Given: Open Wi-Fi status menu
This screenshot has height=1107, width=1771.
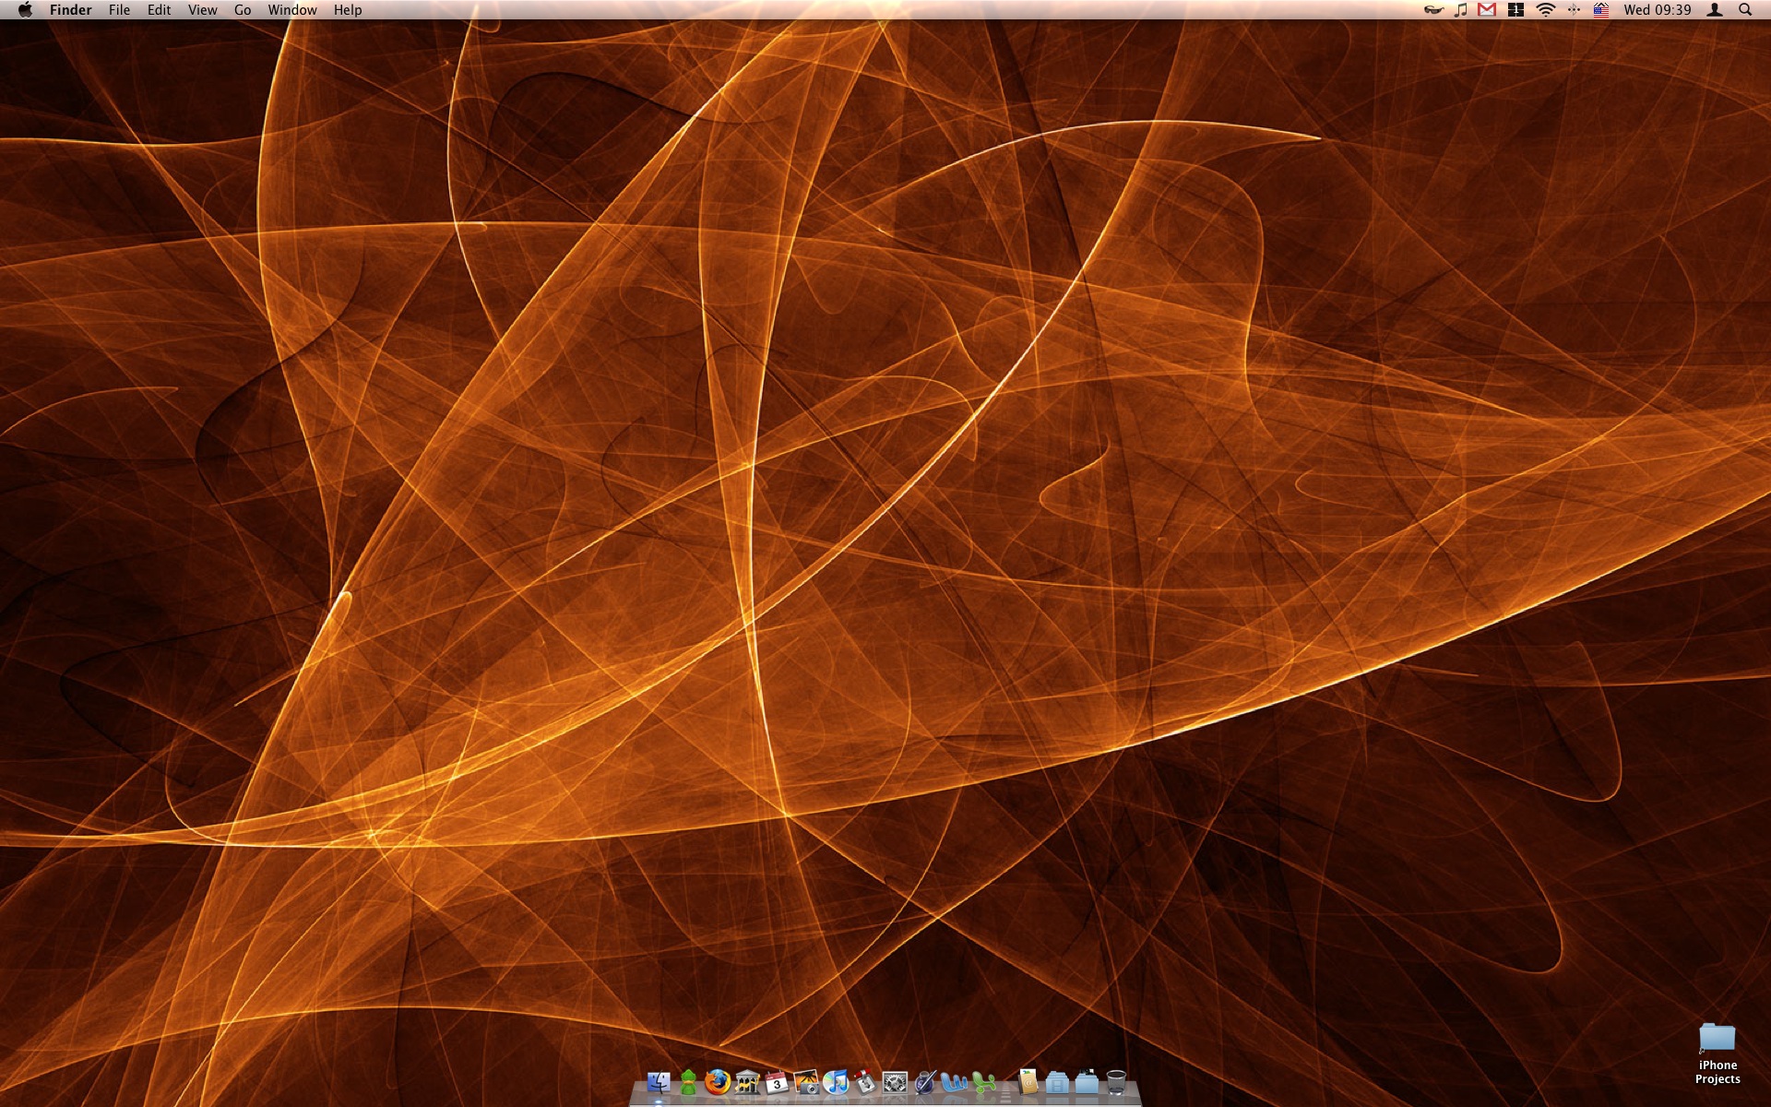Looking at the screenshot, I should (1546, 10).
